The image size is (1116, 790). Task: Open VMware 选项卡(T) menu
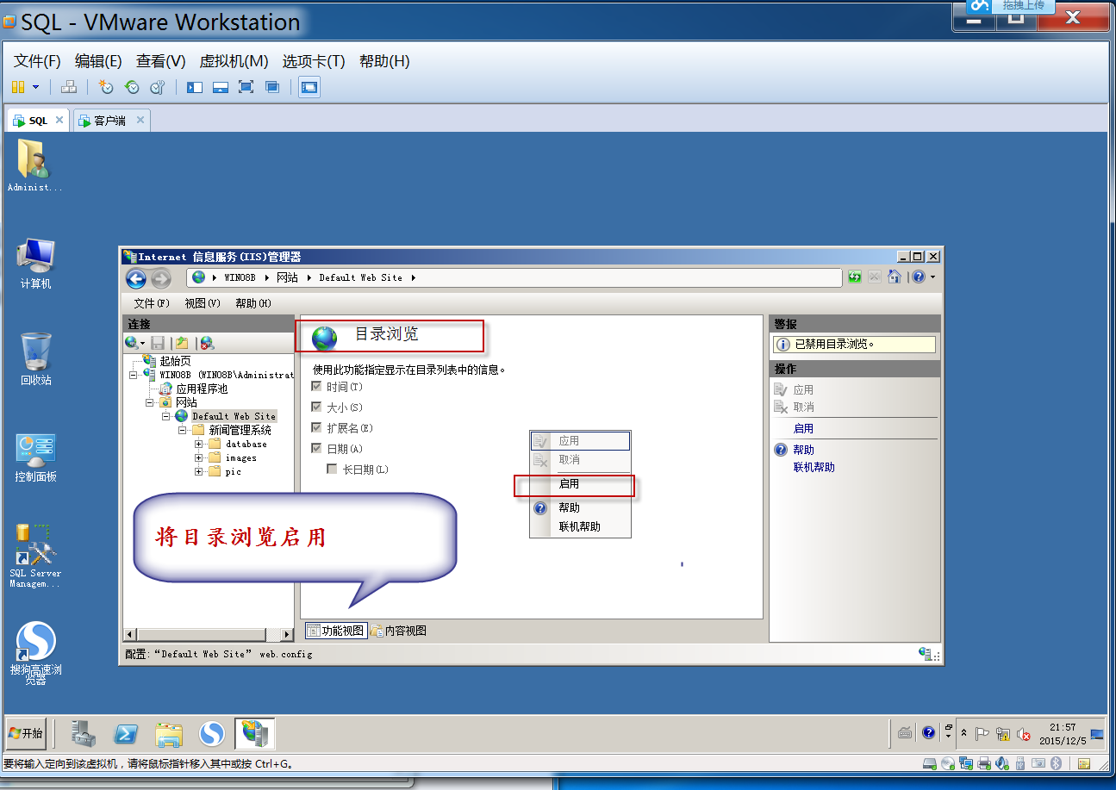(x=314, y=61)
